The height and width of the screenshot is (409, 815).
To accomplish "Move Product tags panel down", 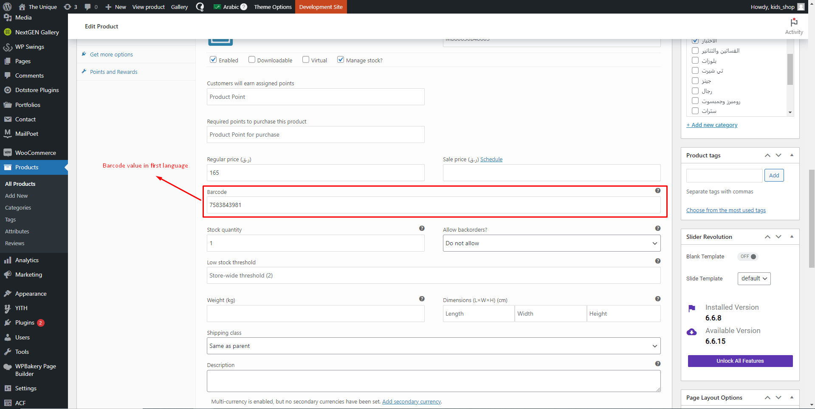I will (778, 155).
